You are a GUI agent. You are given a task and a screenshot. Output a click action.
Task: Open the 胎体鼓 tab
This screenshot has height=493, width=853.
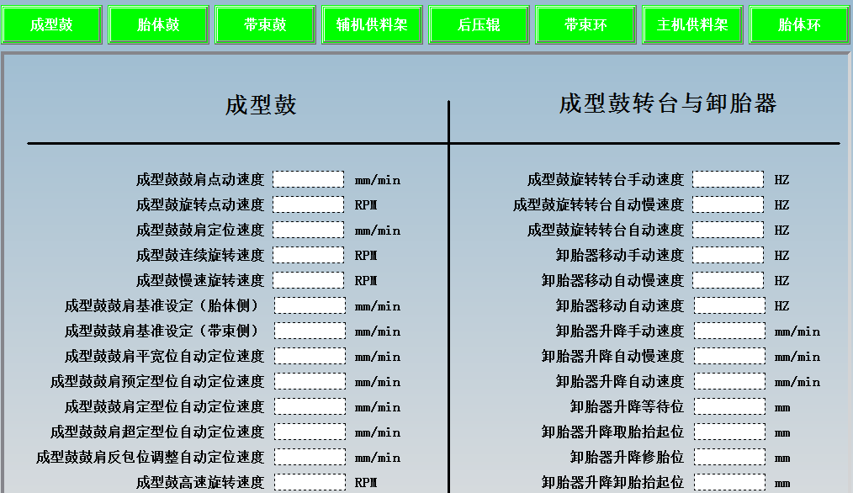tap(158, 25)
